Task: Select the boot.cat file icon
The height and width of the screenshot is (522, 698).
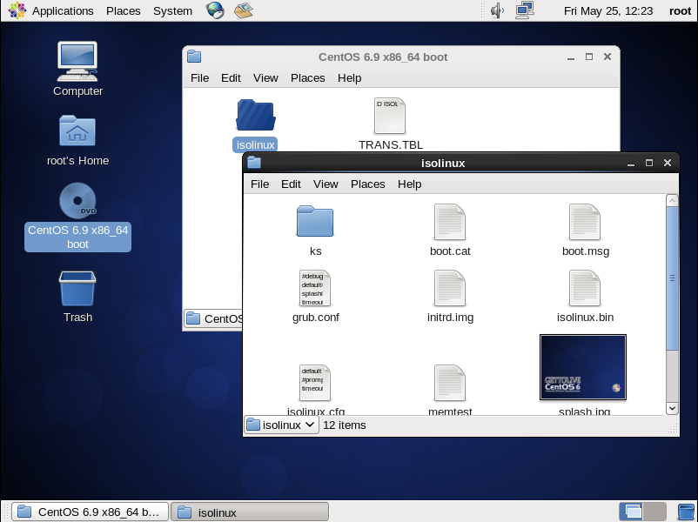Action: pos(450,222)
